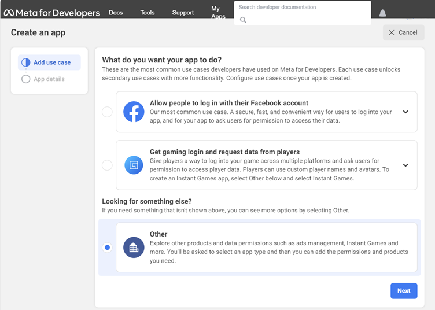Select the gaming login radio button
435x310 pixels.
[107, 165]
